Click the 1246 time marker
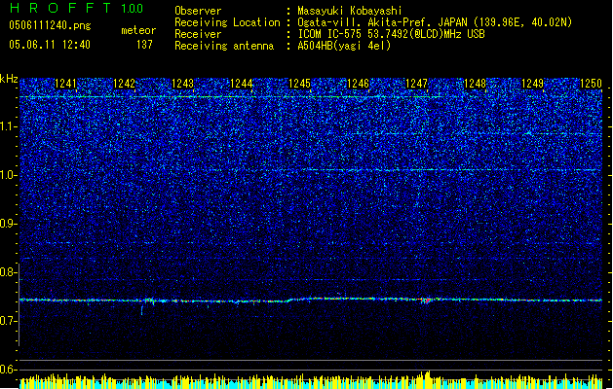The image size is (613, 389). coord(358,83)
